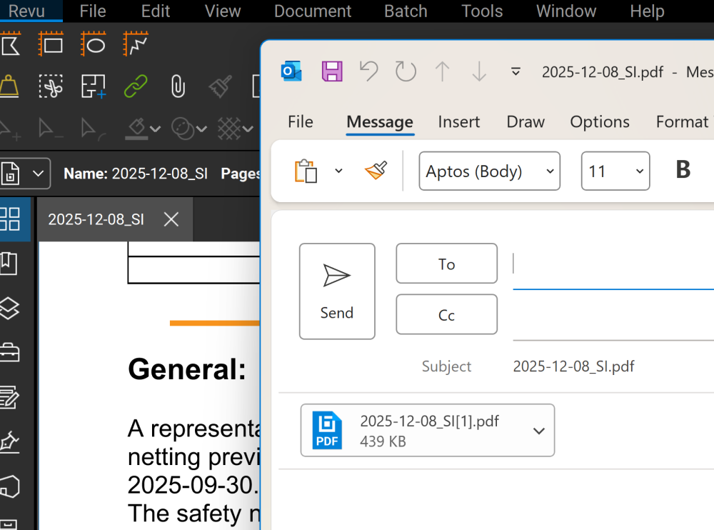Viewport: 714px width, 530px height.
Task: Select the ellipse measurement tool
Action: pyautogui.click(x=94, y=44)
